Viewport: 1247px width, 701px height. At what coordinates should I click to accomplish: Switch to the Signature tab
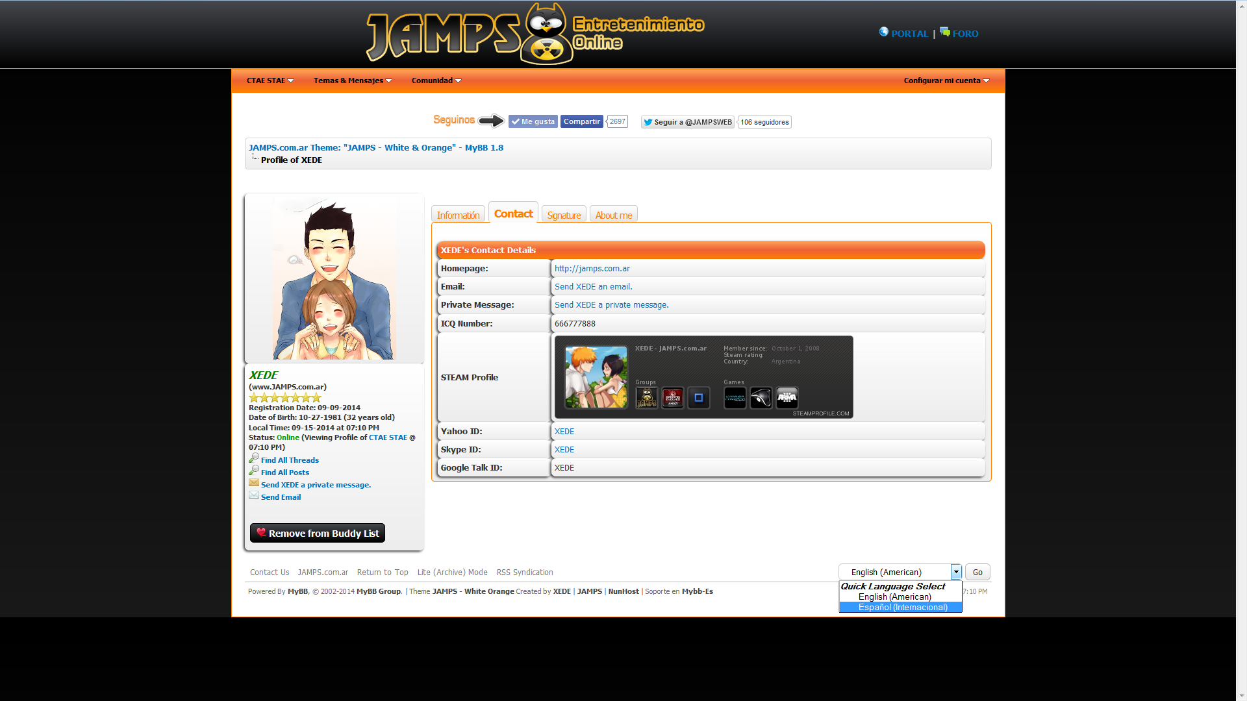click(x=563, y=215)
